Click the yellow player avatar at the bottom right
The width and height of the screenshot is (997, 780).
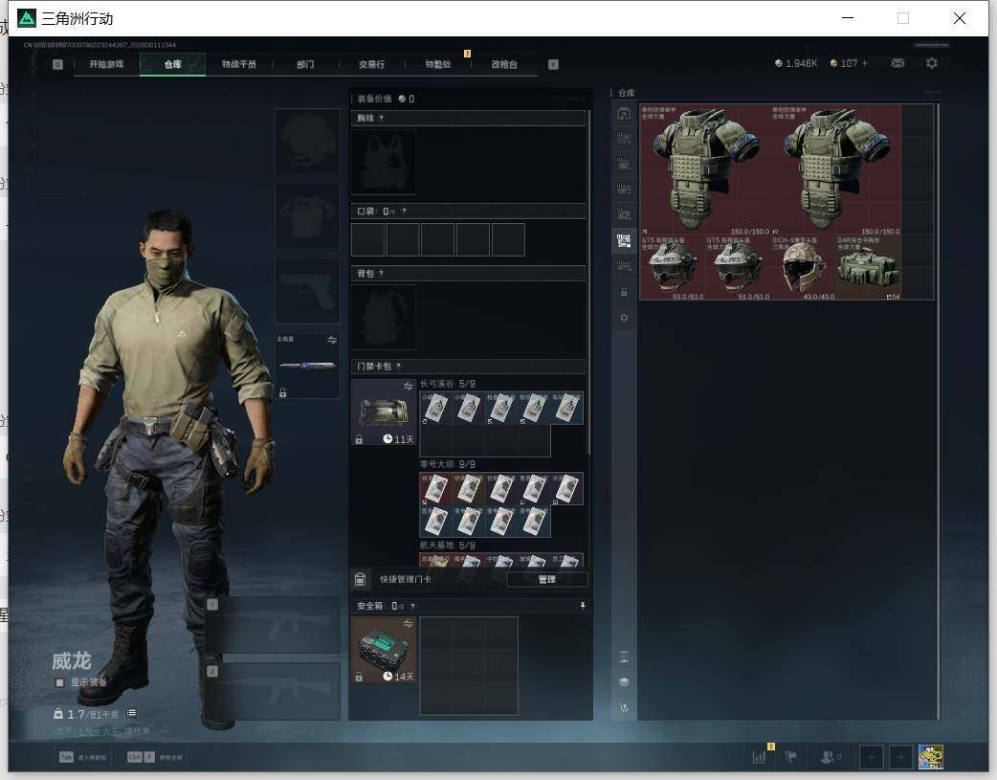click(x=930, y=757)
